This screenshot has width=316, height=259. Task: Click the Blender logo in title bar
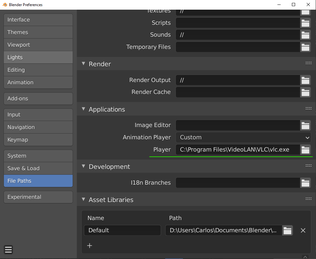(x=5, y=5)
